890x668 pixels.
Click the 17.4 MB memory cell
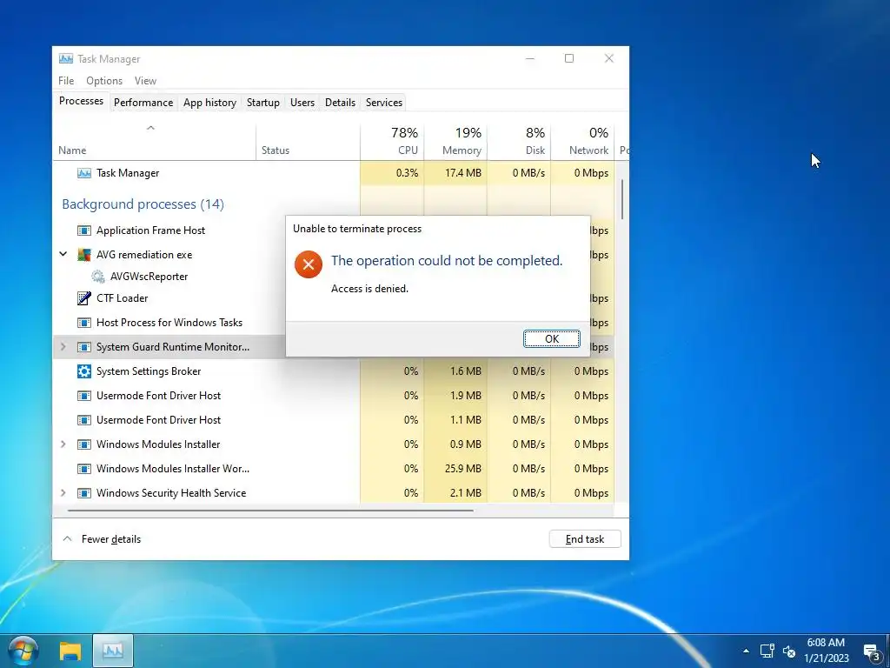pyautogui.click(x=455, y=173)
